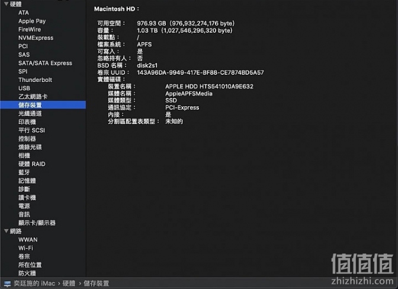Open Wi-Fi network entry
Viewport: 398px width, 289px height.
tap(25, 248)
